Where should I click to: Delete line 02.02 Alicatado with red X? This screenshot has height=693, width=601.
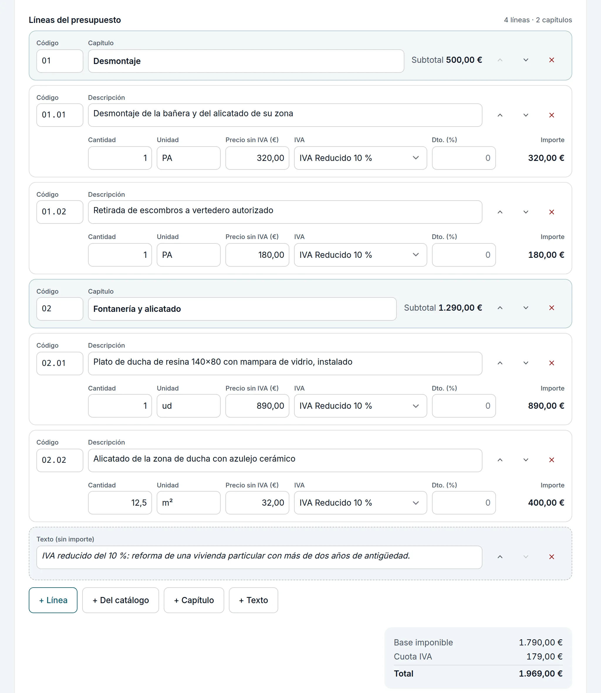[x=551, y=460]
